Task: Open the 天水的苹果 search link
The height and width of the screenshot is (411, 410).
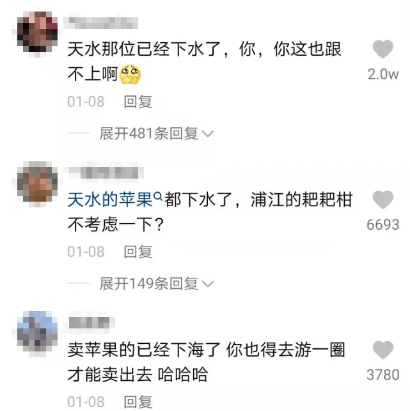Action: (x=110, y=200)
